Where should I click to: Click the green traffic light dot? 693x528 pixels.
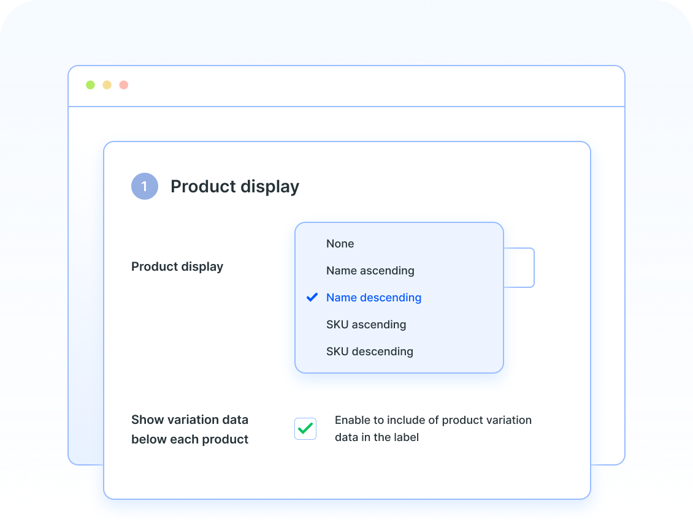point(90,85)
